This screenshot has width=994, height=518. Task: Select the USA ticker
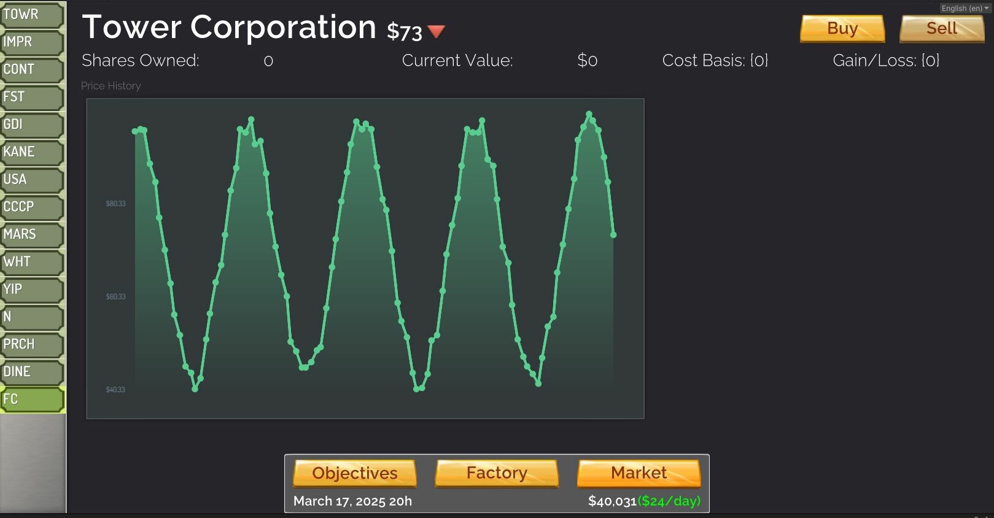pyautogui.click(x=32, y=180)
